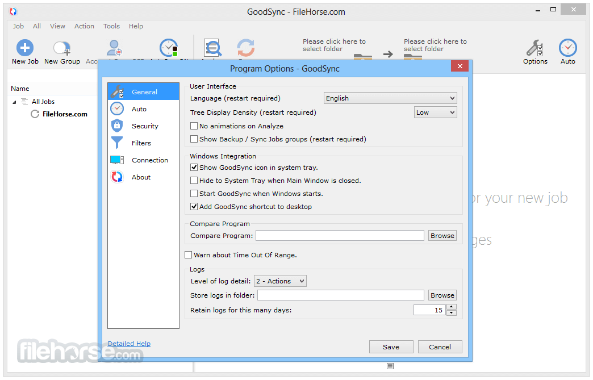
Task: Open the Job menu
Action: [18, 26]
